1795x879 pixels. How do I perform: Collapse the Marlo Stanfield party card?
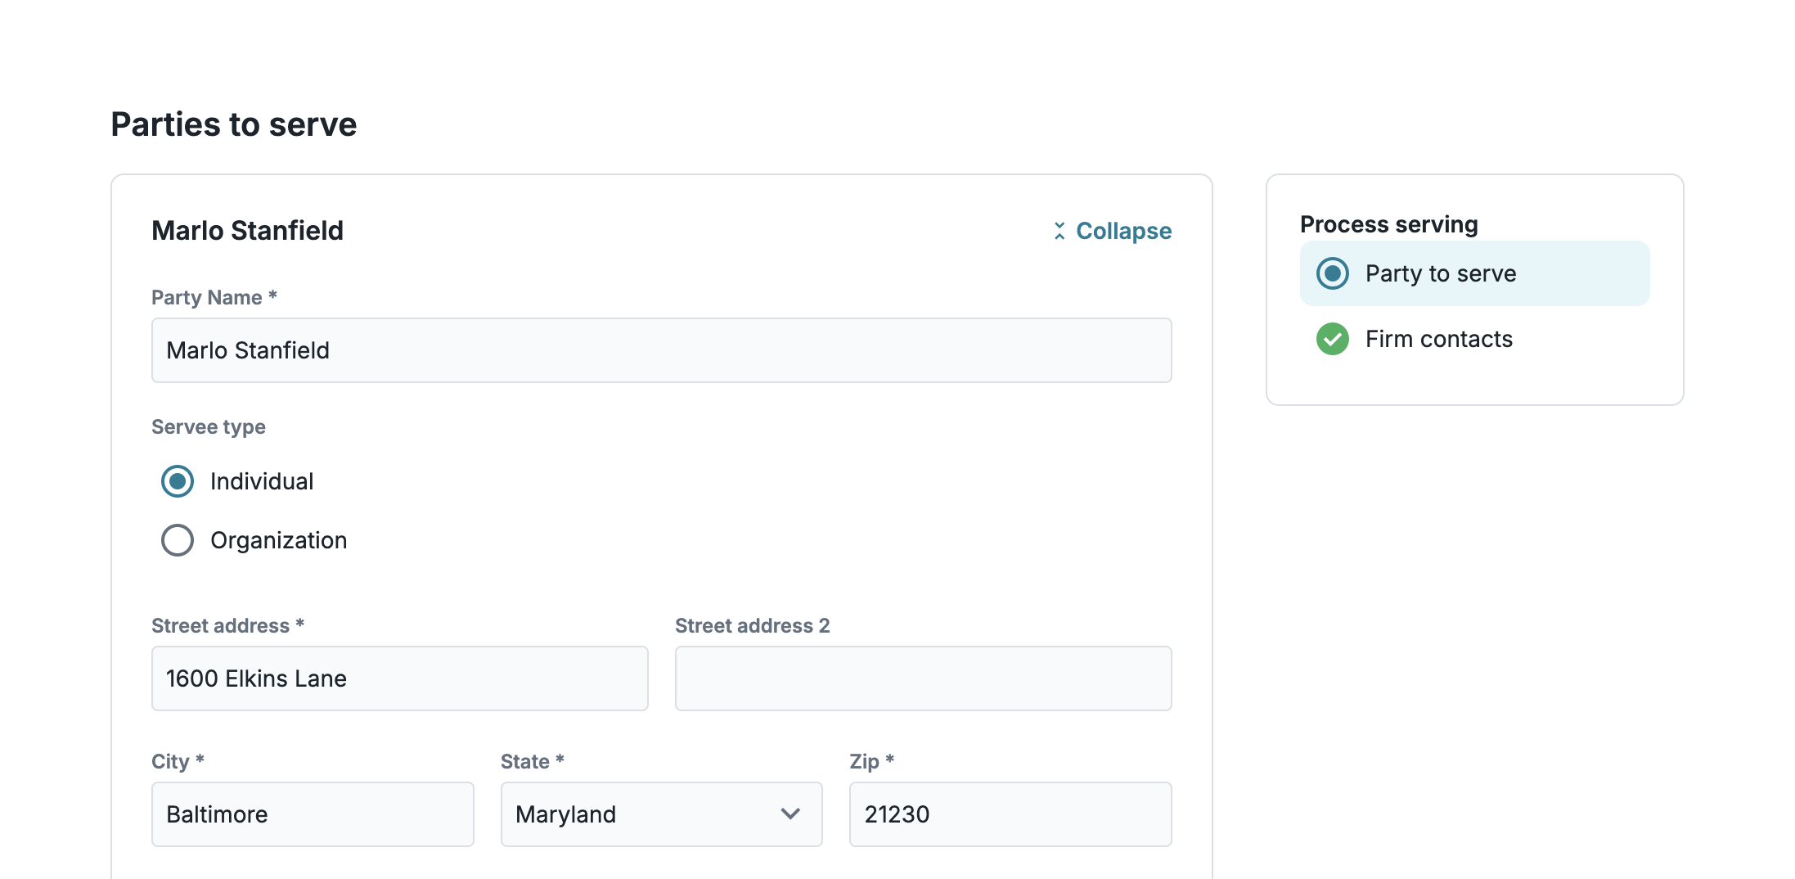coord(1122,231)
